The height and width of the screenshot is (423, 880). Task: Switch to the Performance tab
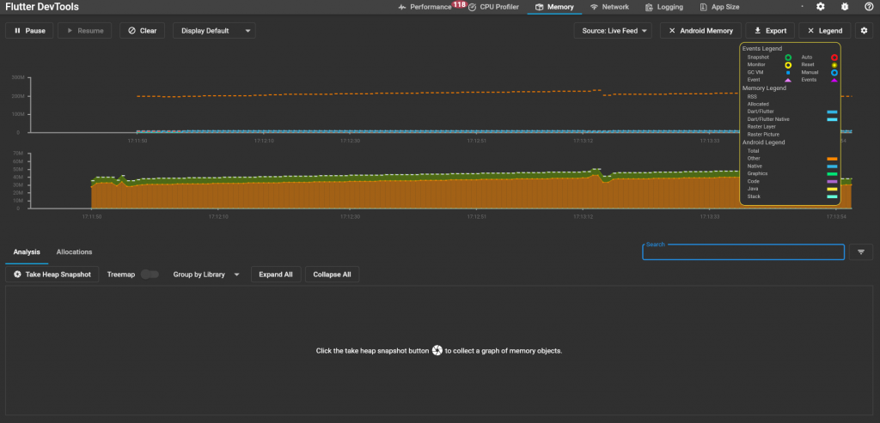click(425, 7)
